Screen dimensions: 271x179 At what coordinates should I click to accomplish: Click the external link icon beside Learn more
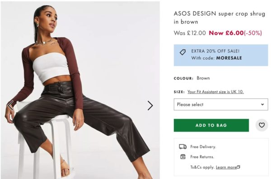pyautogui.click(x=238, y=167)
